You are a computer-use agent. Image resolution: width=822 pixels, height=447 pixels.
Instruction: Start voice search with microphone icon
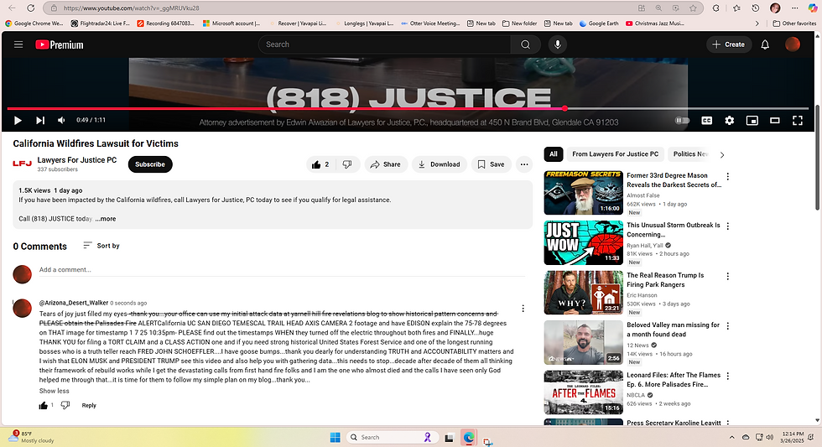tap(557, 44)
